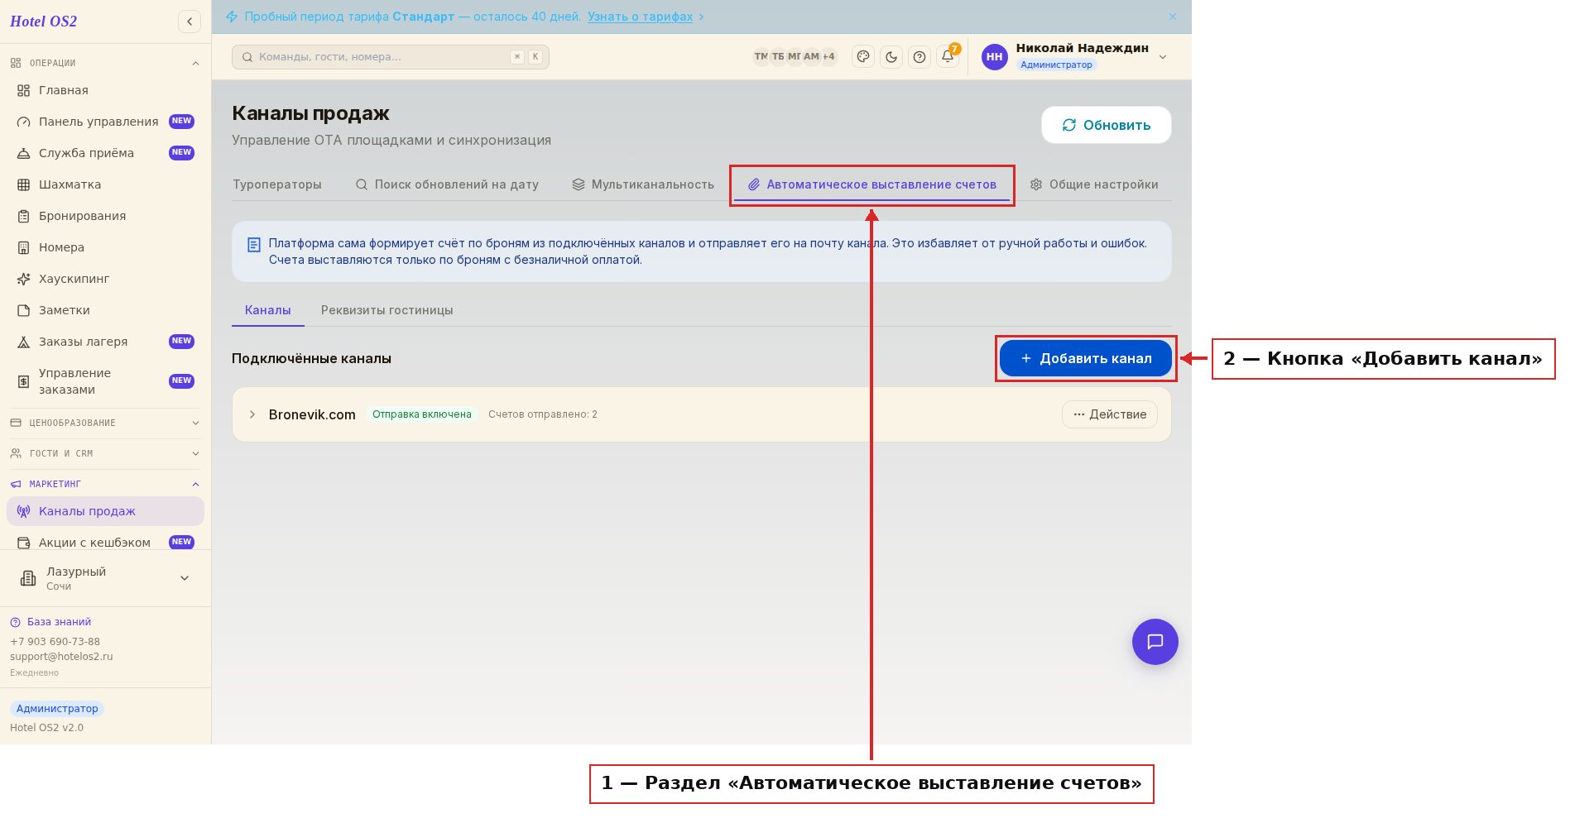The image size is (1575, 823).
Task: Click the Hotel OS2 logo
Action: [x=44, y=22]
